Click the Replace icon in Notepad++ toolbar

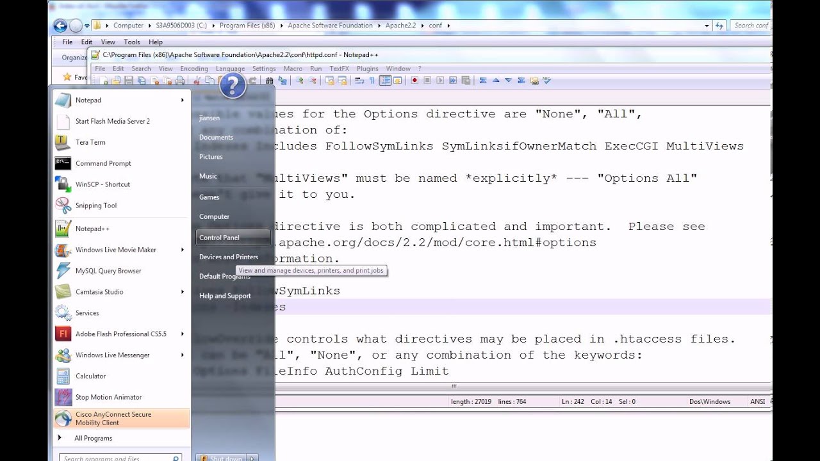point(282,81)
